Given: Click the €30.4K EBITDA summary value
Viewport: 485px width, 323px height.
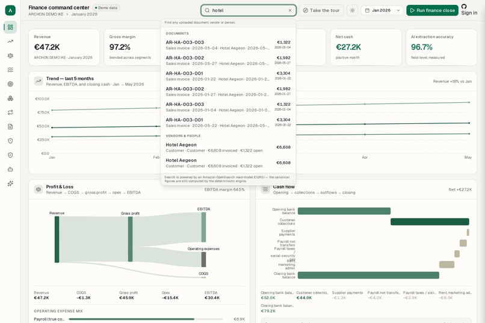Looking at the screenshot, I should pos(212,298).
